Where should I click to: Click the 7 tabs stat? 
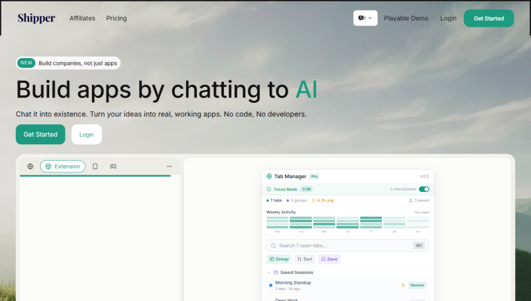(x=274, y=200)
